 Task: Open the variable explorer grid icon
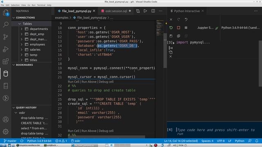click(186, 28)
